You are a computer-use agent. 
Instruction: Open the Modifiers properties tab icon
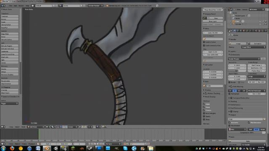[x=250, y=31]
